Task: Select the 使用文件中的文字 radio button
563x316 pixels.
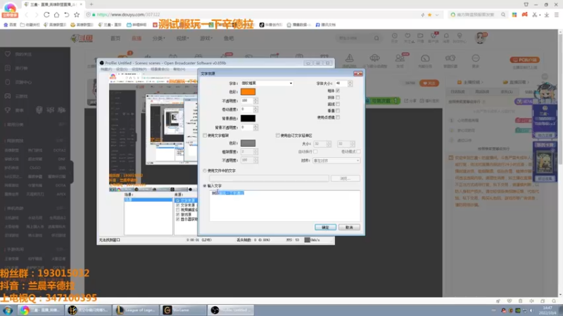Action: tap(205, 171)
